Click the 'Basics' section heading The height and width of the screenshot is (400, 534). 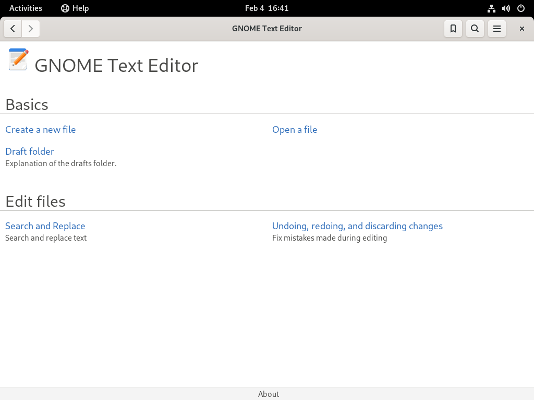pyautogui.click(x=27, y=105)
